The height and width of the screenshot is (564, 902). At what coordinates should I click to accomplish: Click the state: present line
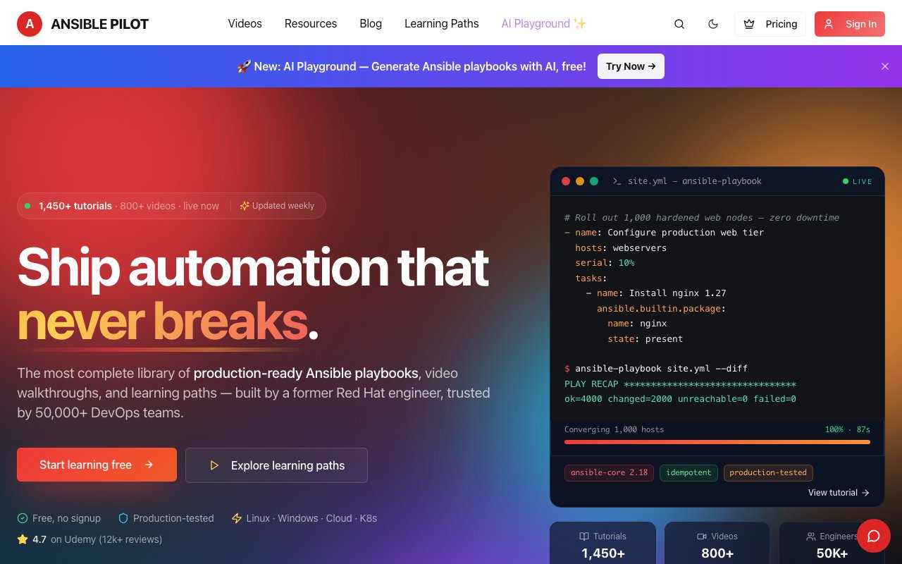tap(645, 339)
